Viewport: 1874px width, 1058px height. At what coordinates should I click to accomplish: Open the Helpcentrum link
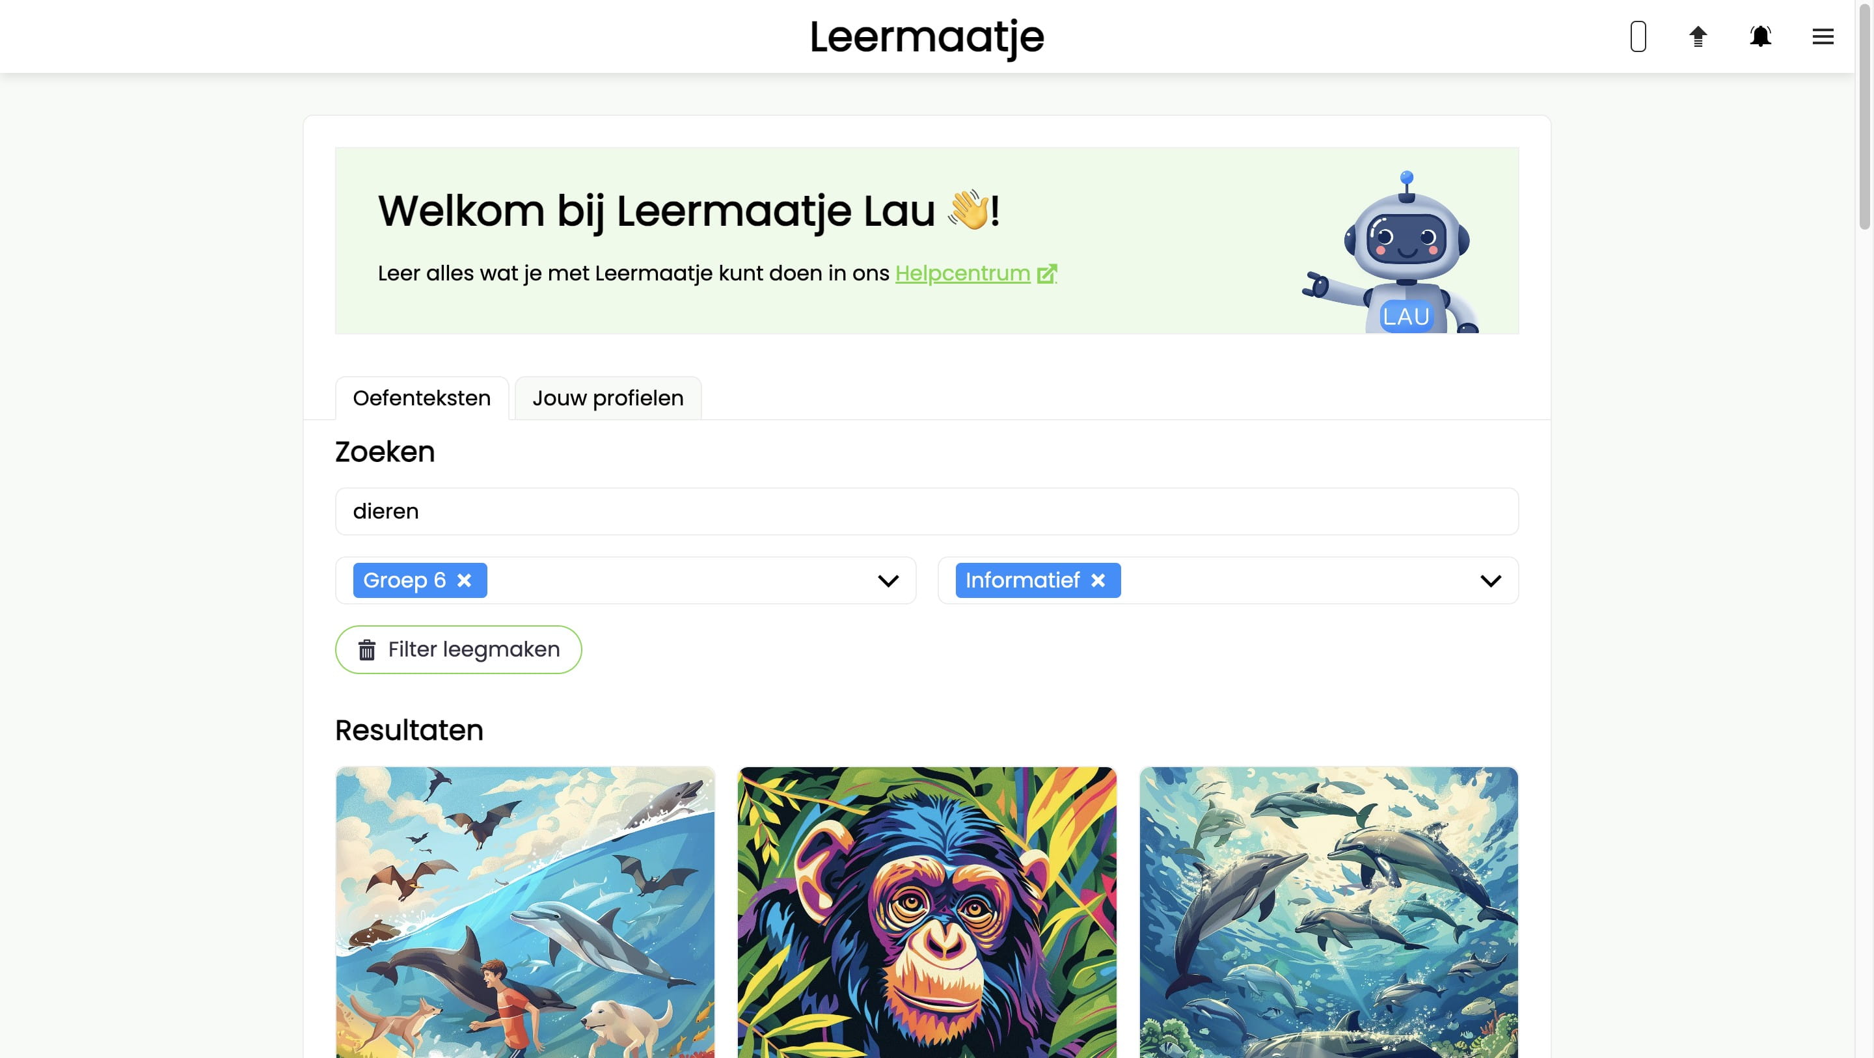962,273
